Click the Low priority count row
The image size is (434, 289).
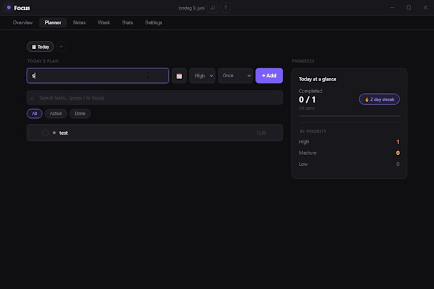tap(349, 164)
